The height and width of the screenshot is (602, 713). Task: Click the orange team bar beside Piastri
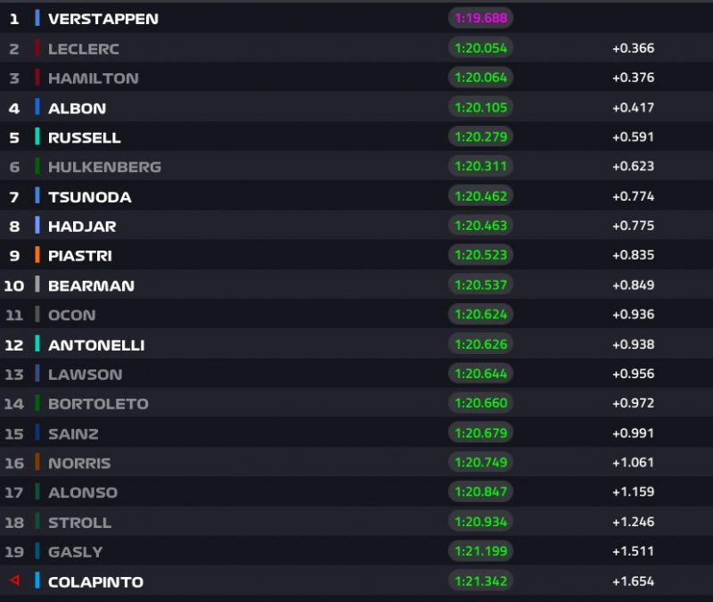[37, 255]
